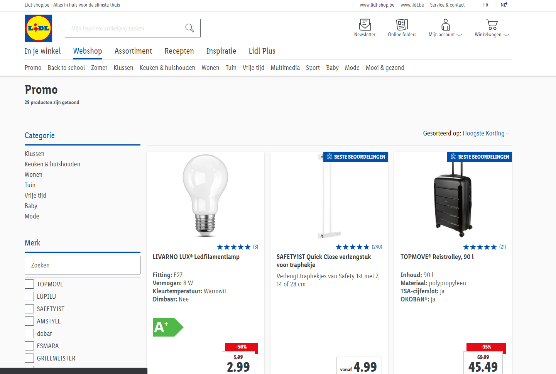Filter by Vrije tijd in Categorie sidebar
This screenshot has height=374, width=556.
[x=35, y=195]
